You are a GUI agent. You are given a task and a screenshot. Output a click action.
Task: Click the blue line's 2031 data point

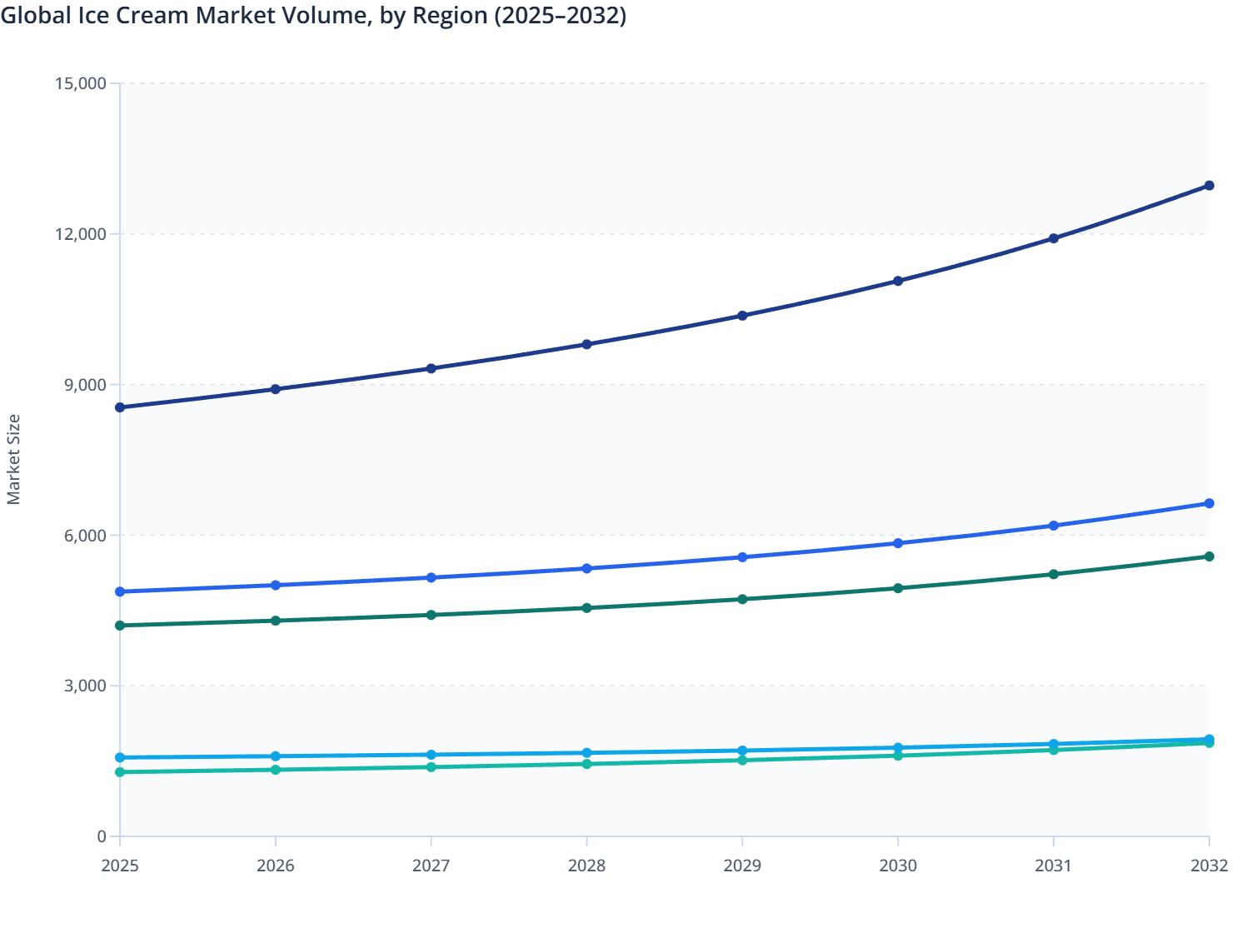(x=1053, y=525)
